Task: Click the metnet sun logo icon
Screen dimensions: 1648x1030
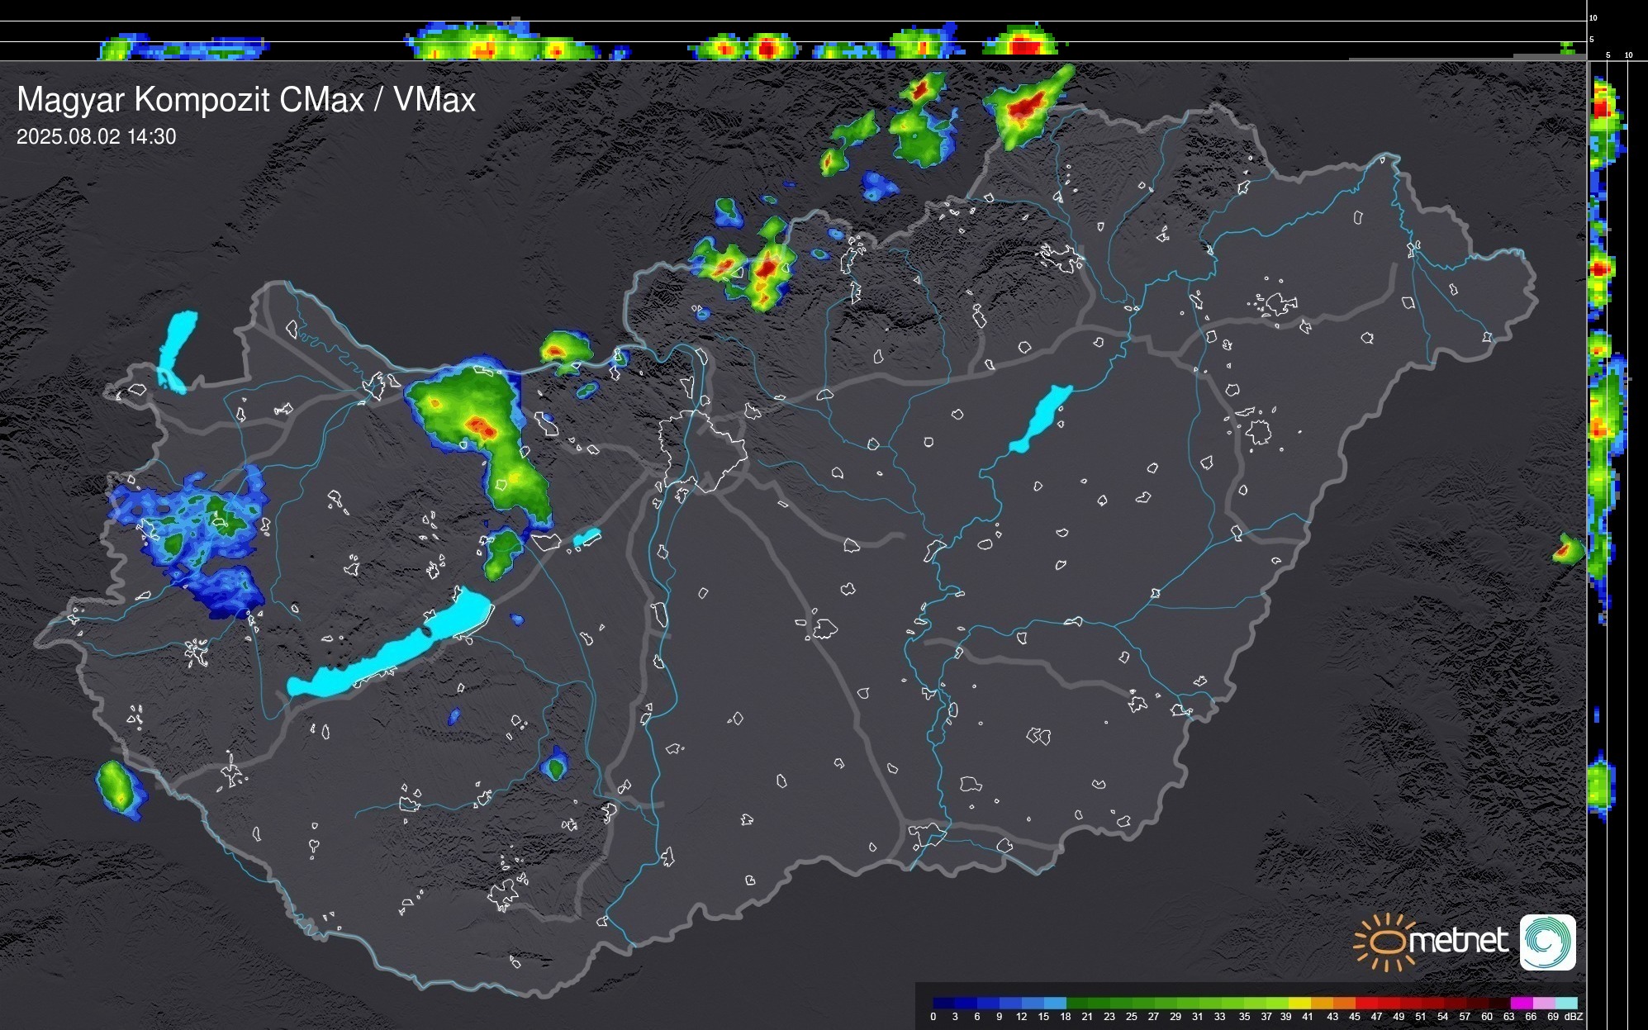Action: coord(1384,942)
